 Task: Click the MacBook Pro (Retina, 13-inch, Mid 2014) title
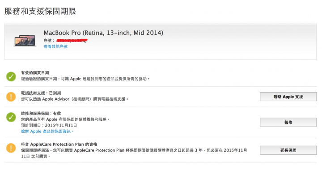pyautogui.click(x=103, y=33)
